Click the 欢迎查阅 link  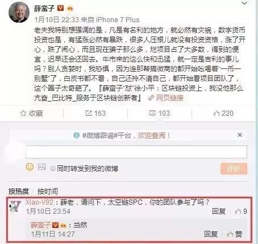click(x=151, y=136)
